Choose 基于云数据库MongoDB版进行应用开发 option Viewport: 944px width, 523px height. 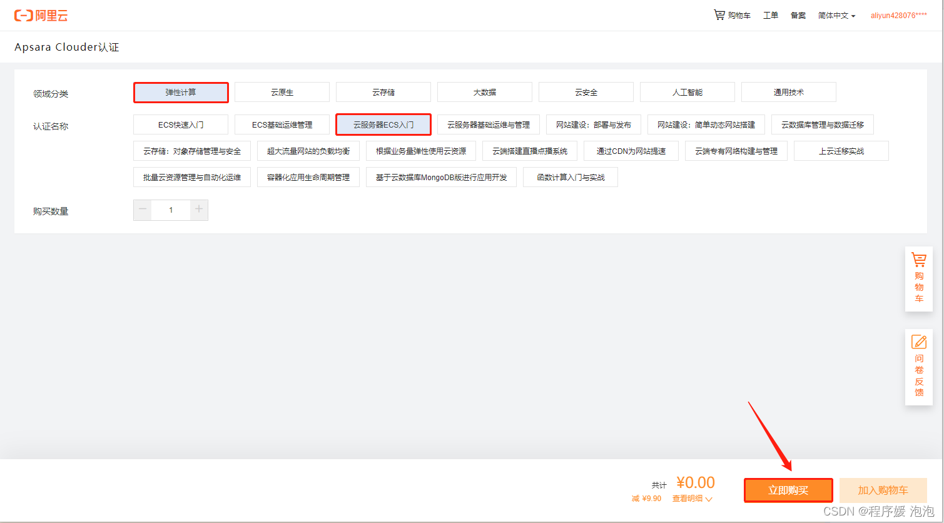442,177
